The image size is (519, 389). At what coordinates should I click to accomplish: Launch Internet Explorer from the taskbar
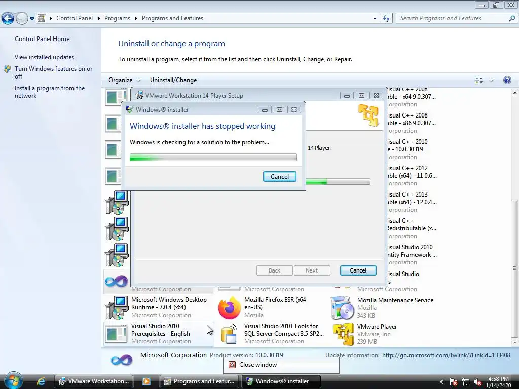(41, 381)
